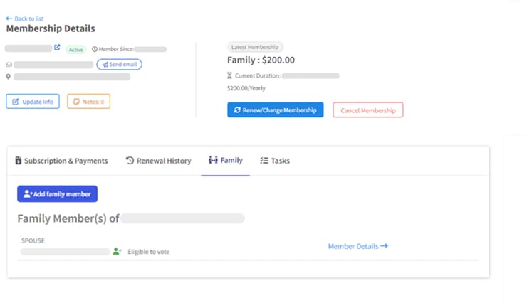Go back to list
Viewport: 527px width, 303px height.
24,18
